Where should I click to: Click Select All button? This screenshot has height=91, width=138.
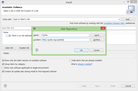click(x=9, y=48)
